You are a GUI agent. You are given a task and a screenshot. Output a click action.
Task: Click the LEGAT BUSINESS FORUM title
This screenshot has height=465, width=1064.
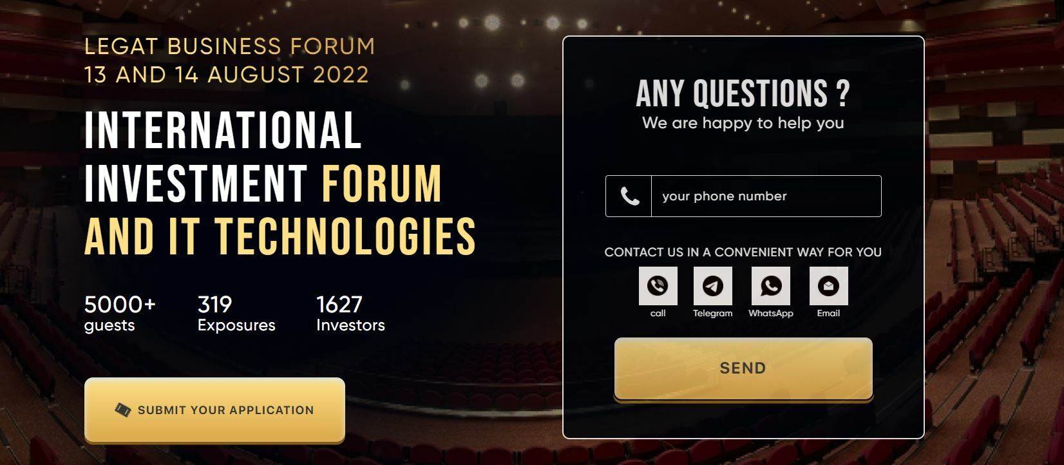tap(230, 46)
